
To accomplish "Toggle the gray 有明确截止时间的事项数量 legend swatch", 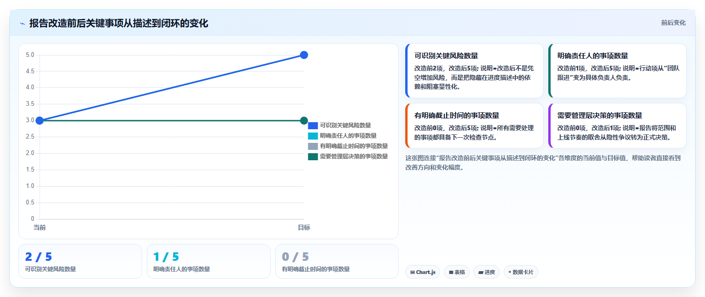I will pos(313,146).
